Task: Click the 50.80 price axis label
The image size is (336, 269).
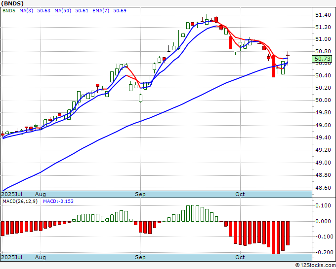Action: coord(323,51)
